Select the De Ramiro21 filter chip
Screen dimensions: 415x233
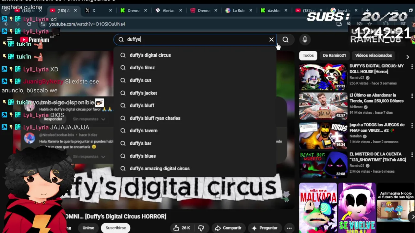[x=334, y=55]
